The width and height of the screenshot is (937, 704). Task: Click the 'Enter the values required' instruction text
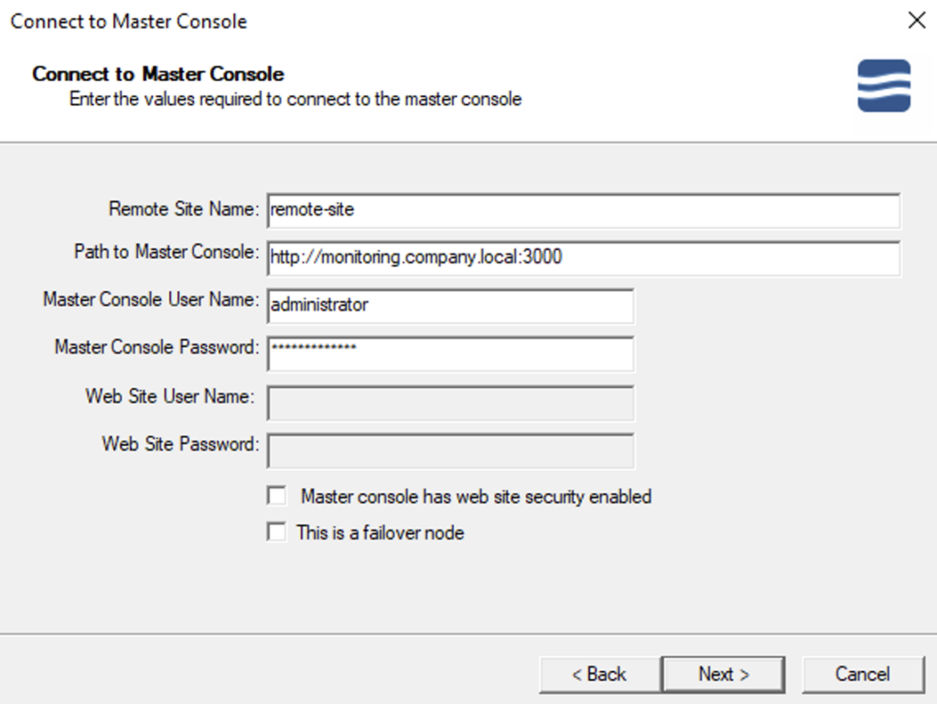pos(296,99)
